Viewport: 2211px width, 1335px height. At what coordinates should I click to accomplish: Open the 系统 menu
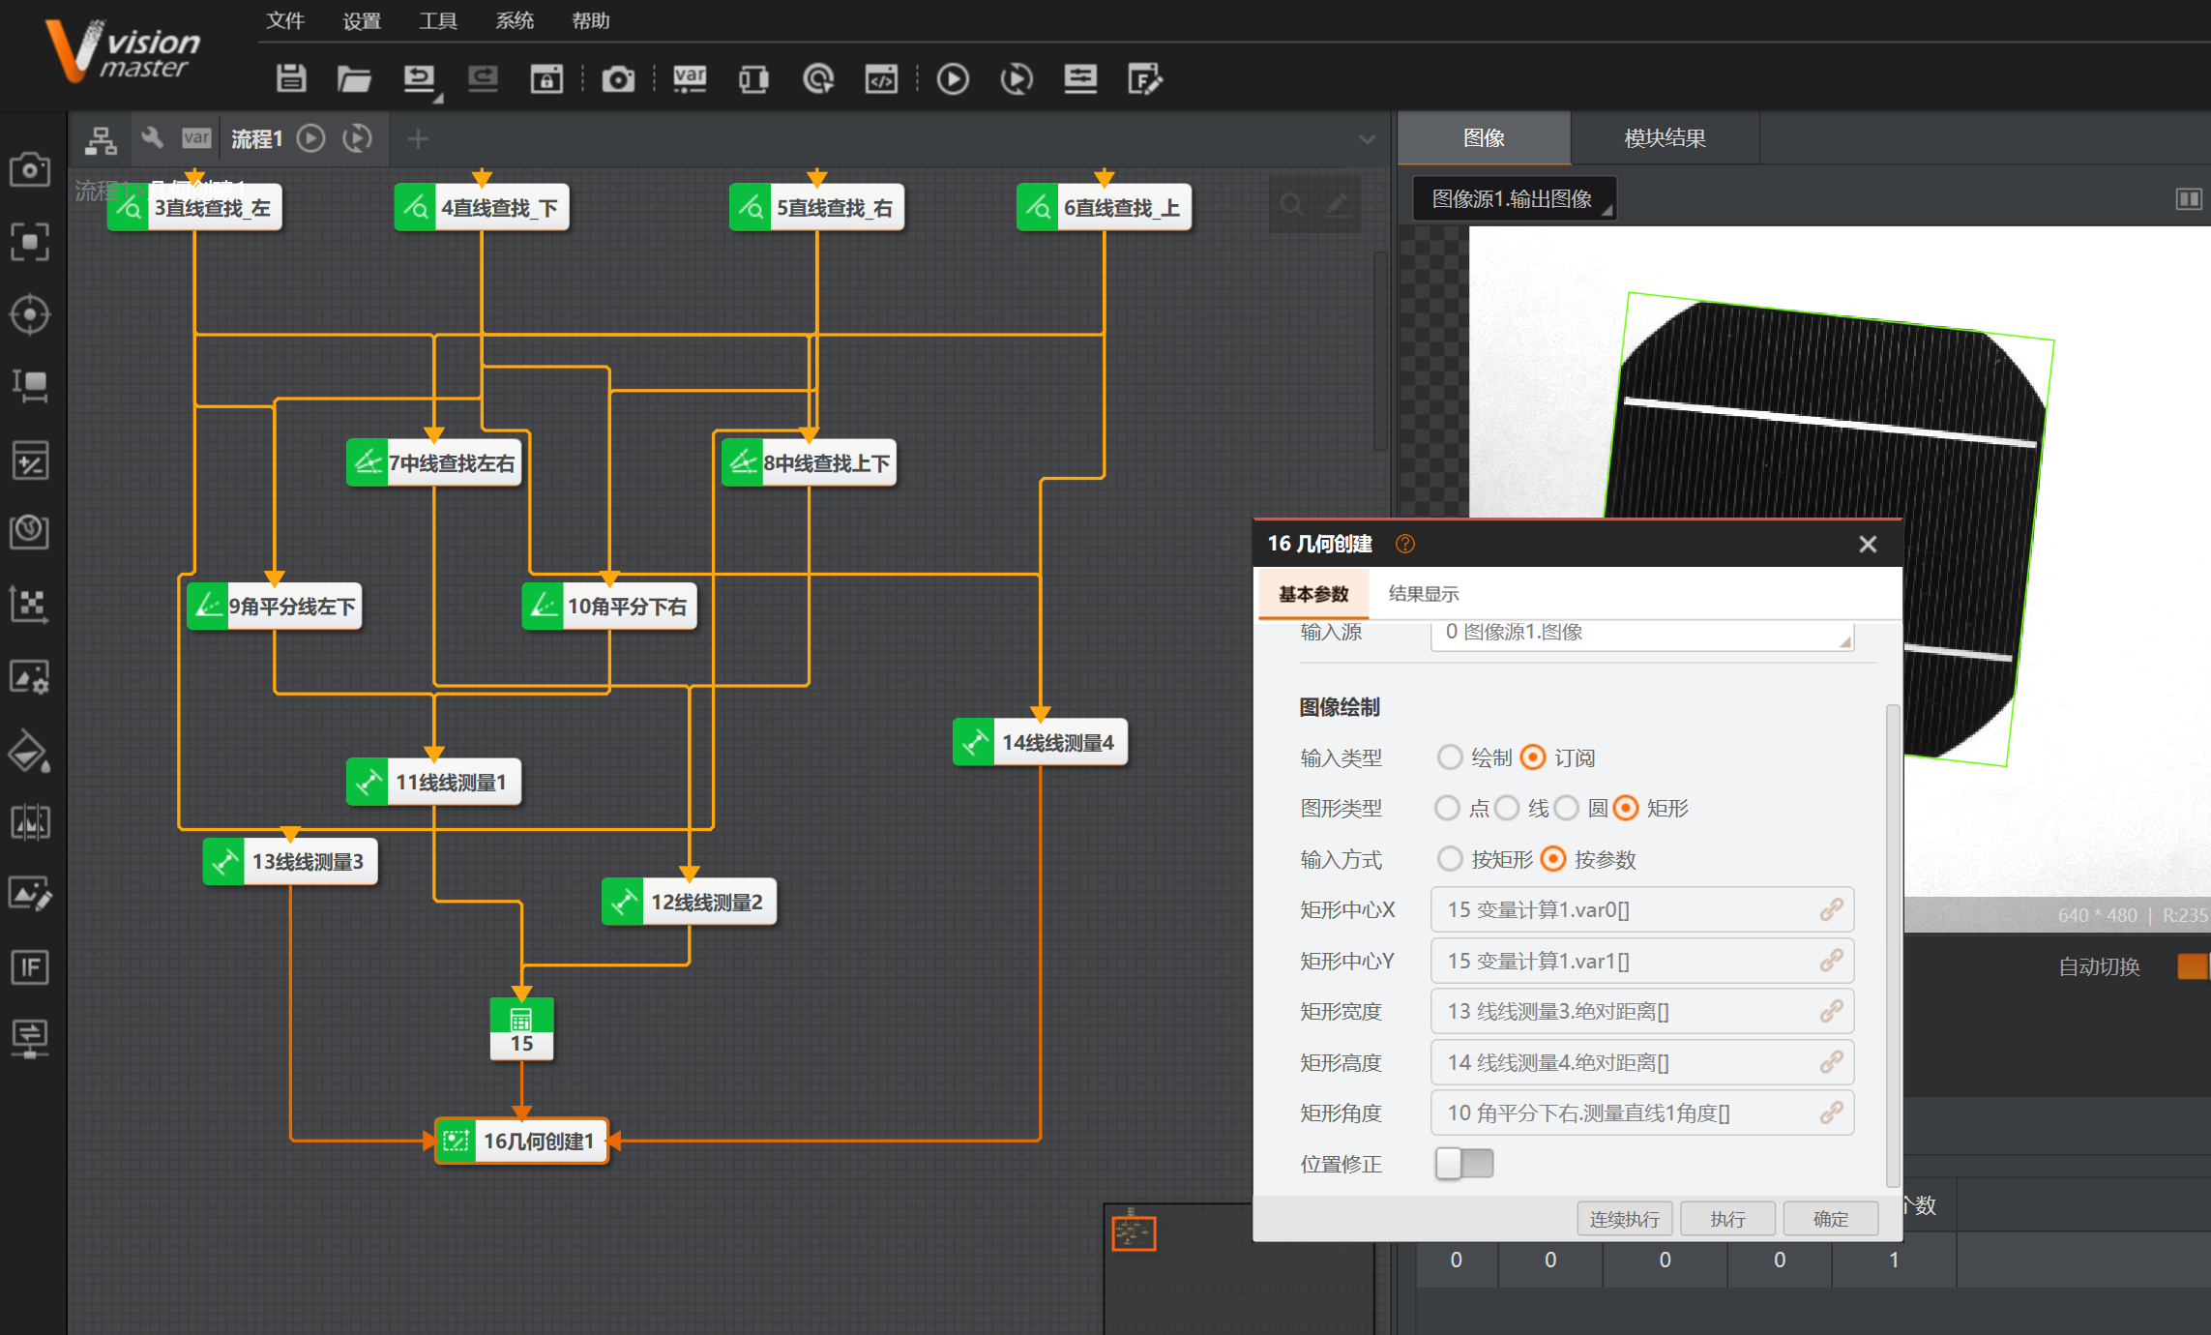point(514,20)
